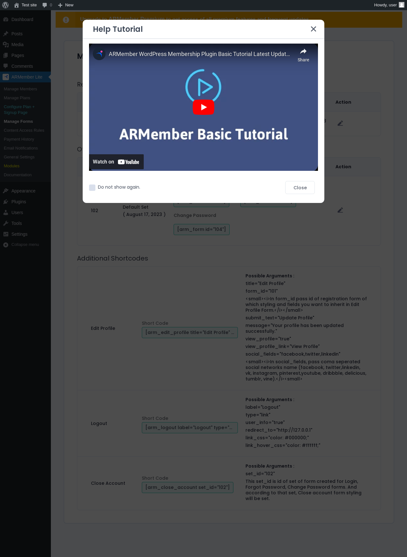Click the edit pencil for form set 102
Screen dimensions: 407x557
[340, 210]
